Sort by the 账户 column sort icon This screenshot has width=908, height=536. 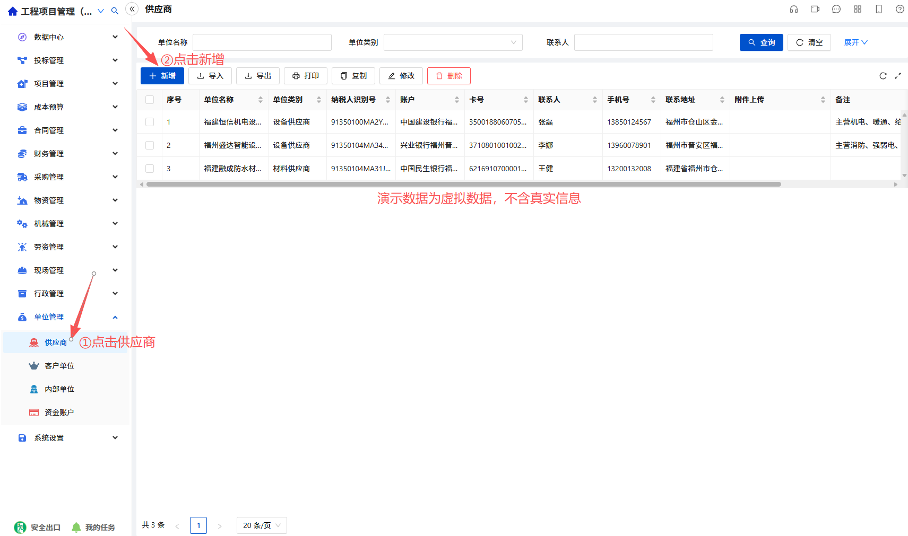pyautogui.click(x=457, y=100)
